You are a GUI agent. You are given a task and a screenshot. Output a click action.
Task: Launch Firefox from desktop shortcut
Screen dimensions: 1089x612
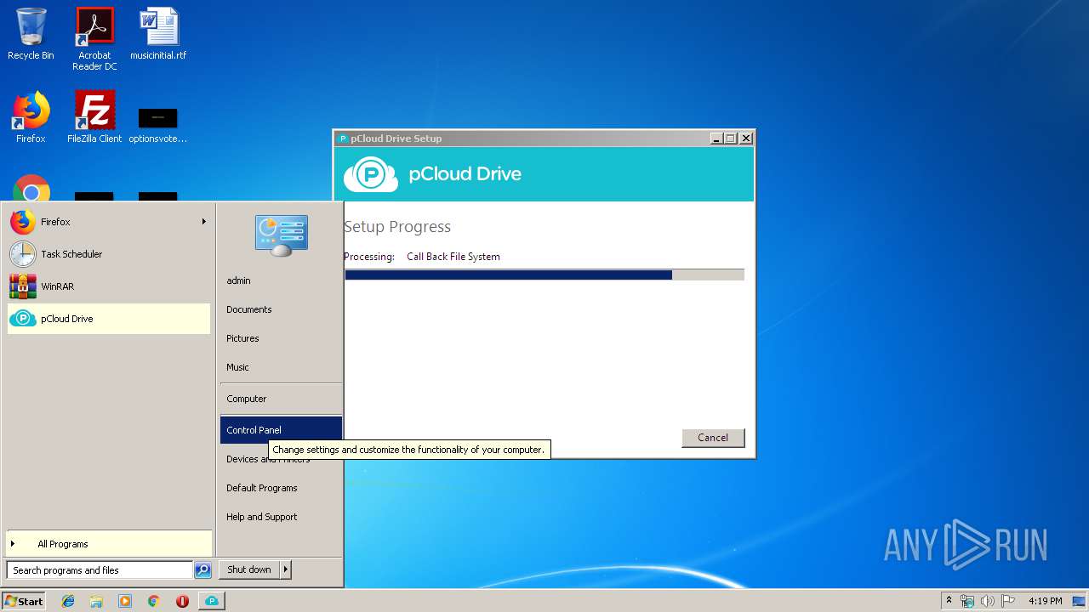coord(31,117)
